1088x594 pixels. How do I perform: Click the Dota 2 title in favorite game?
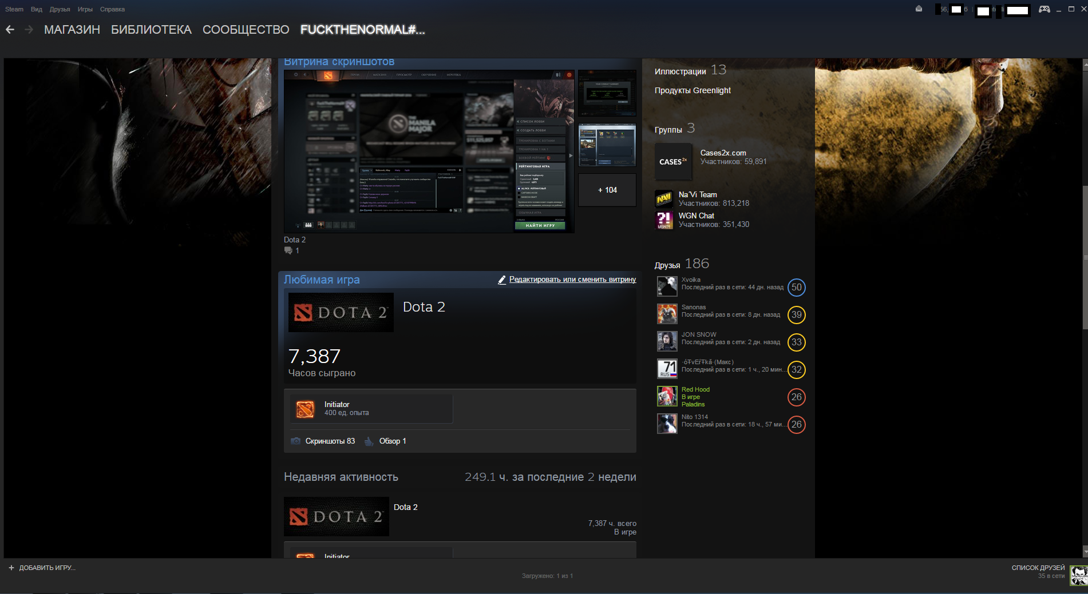point(424,307)
